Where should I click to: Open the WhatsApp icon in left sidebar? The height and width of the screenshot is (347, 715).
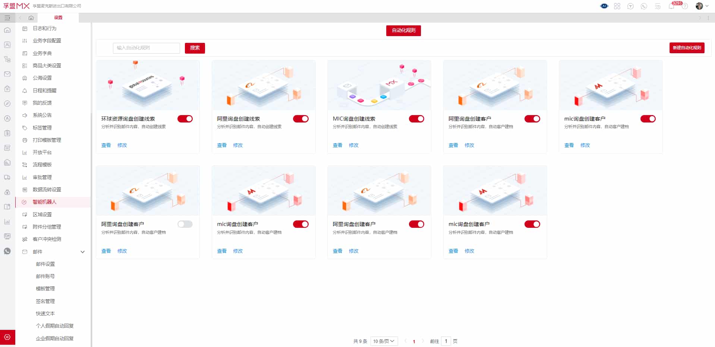tap(7, 251)
